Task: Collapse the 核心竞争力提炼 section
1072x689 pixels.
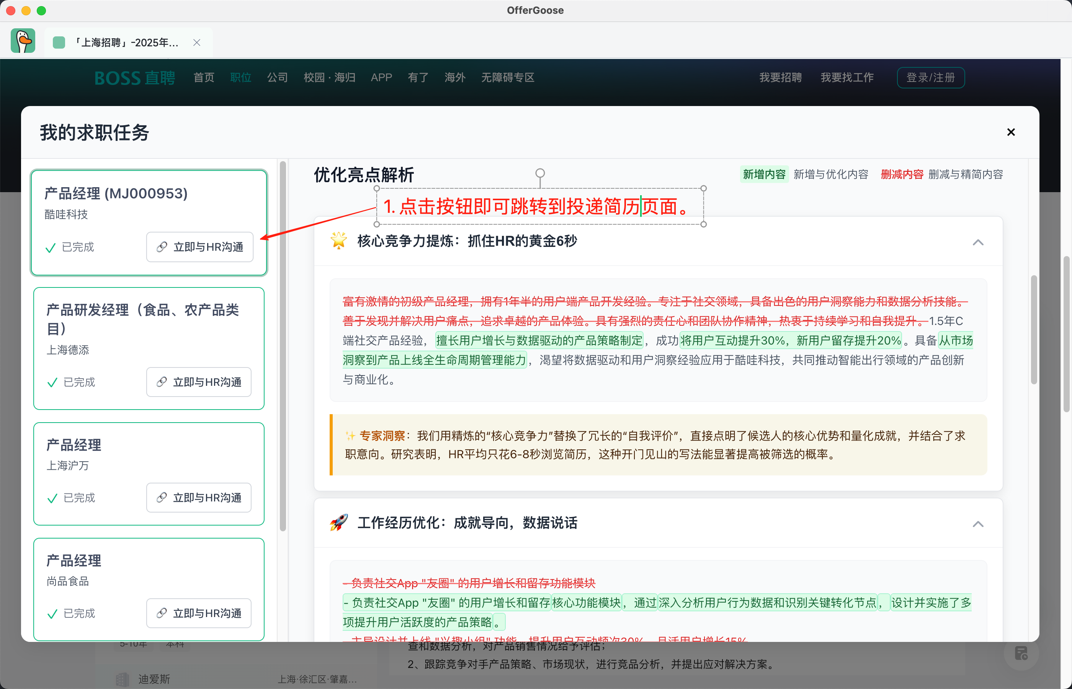Action: coord(977,243)
